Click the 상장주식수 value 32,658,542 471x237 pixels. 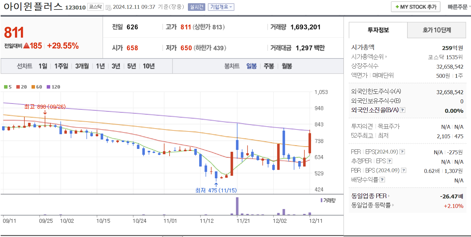[450, 67]
